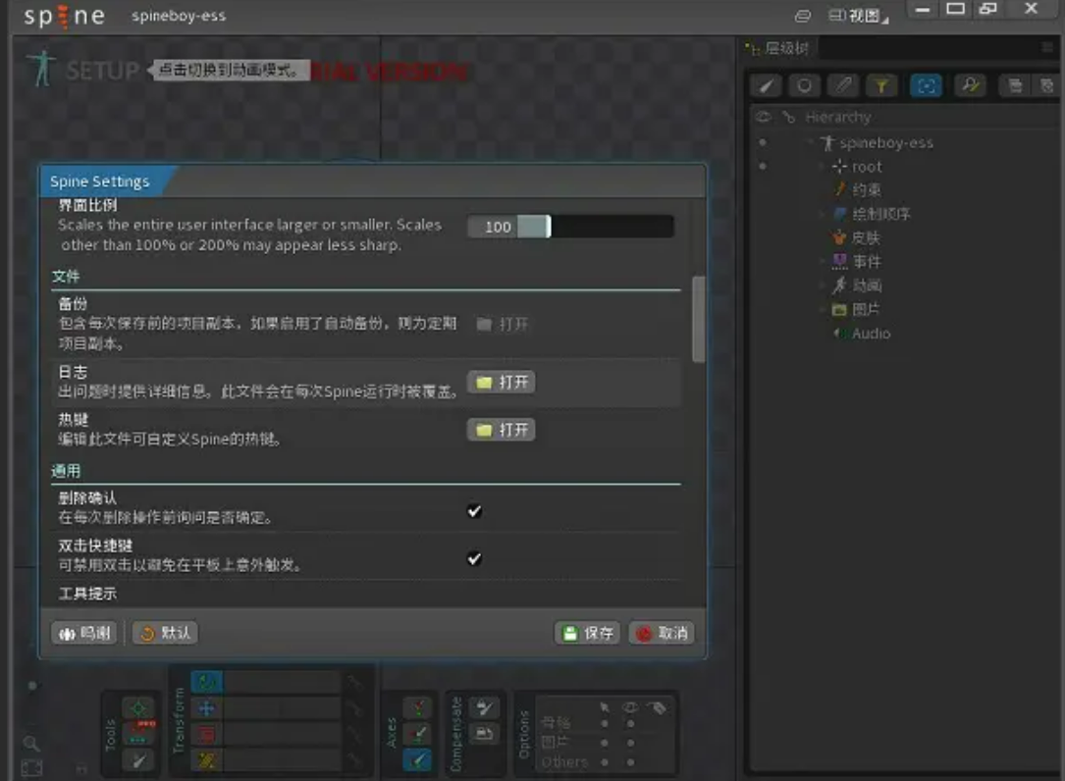
Task: Click the eye column header in Hierarchy
Action: pyautogui.click(x=764, y=117)
